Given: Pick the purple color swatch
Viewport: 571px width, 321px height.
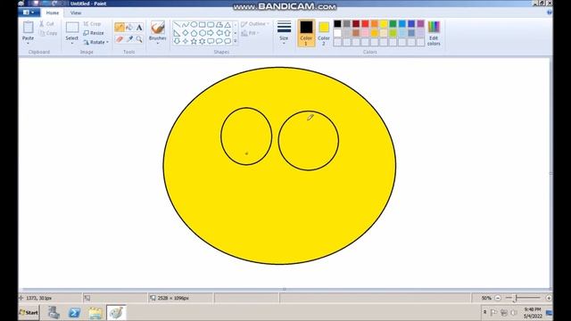Looking at the screenshot, I should pyautogui.click(x=420, y=24).
